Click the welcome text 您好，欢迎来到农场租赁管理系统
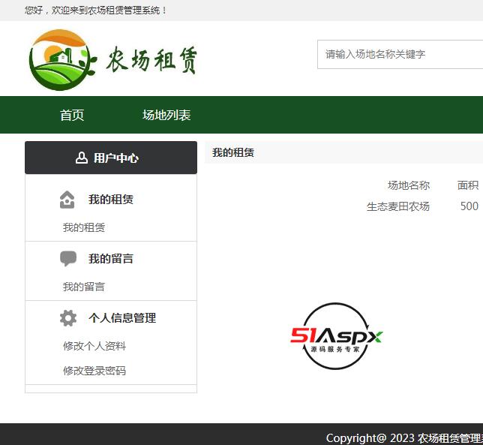Viewport: 483px width, 445px height. pos(96,11)
